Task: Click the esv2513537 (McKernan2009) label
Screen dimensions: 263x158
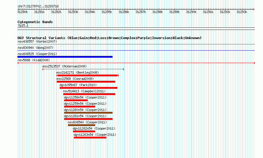Action: (x=65, y=66)
